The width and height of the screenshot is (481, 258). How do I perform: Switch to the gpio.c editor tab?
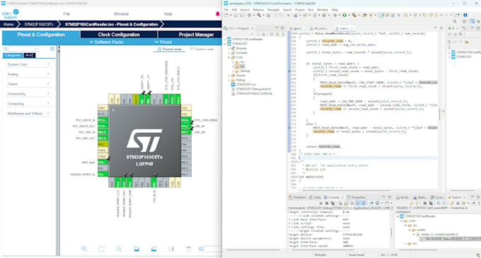click(x=297, y=28)
